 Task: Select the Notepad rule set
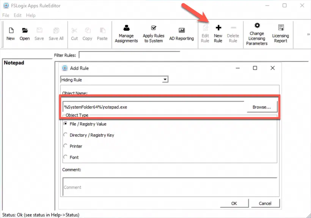point(14,63)
